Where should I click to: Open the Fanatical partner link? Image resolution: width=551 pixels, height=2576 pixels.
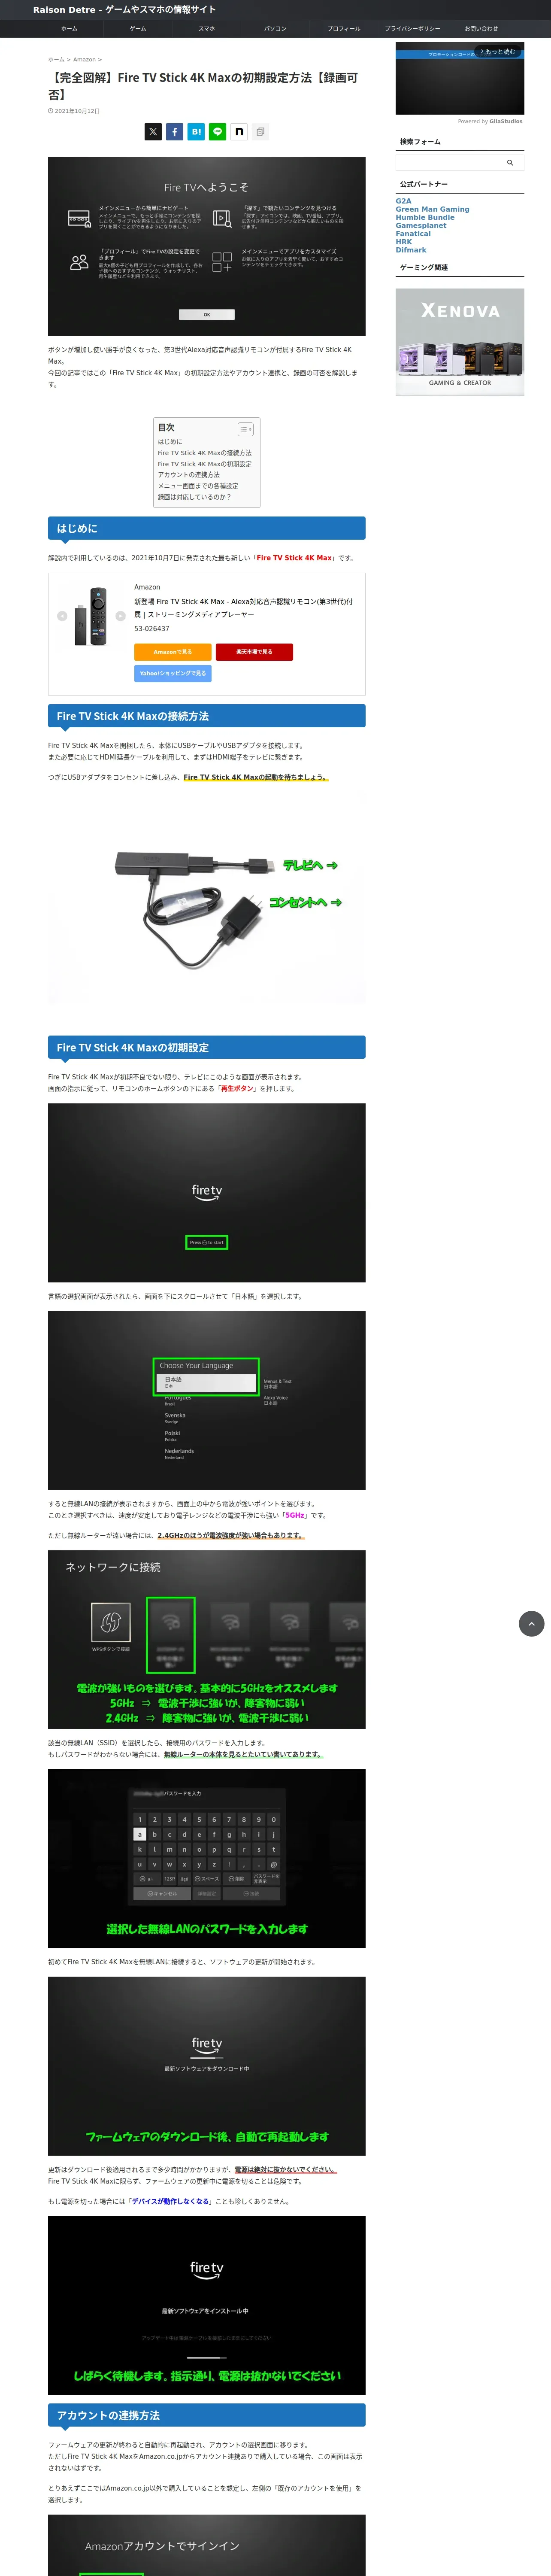(x=413, y=233)
